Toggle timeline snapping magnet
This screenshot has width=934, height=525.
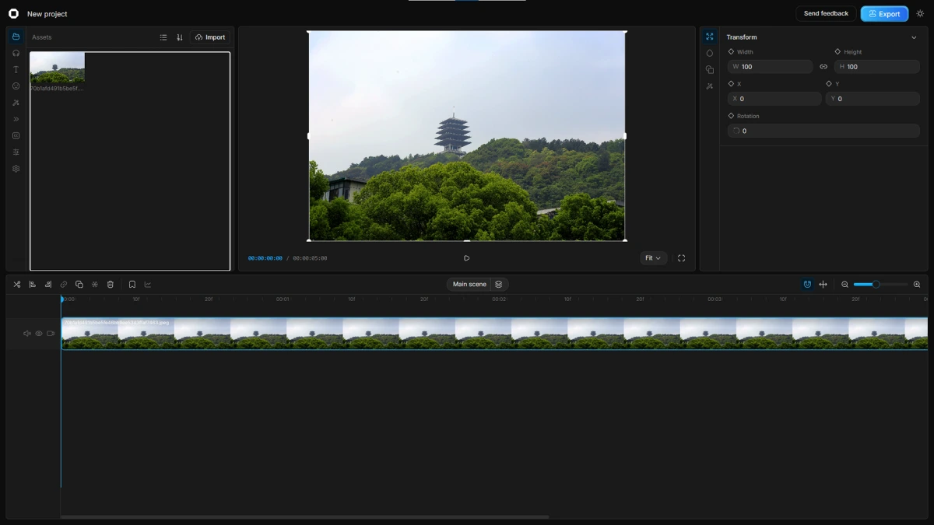coord(808,285)
